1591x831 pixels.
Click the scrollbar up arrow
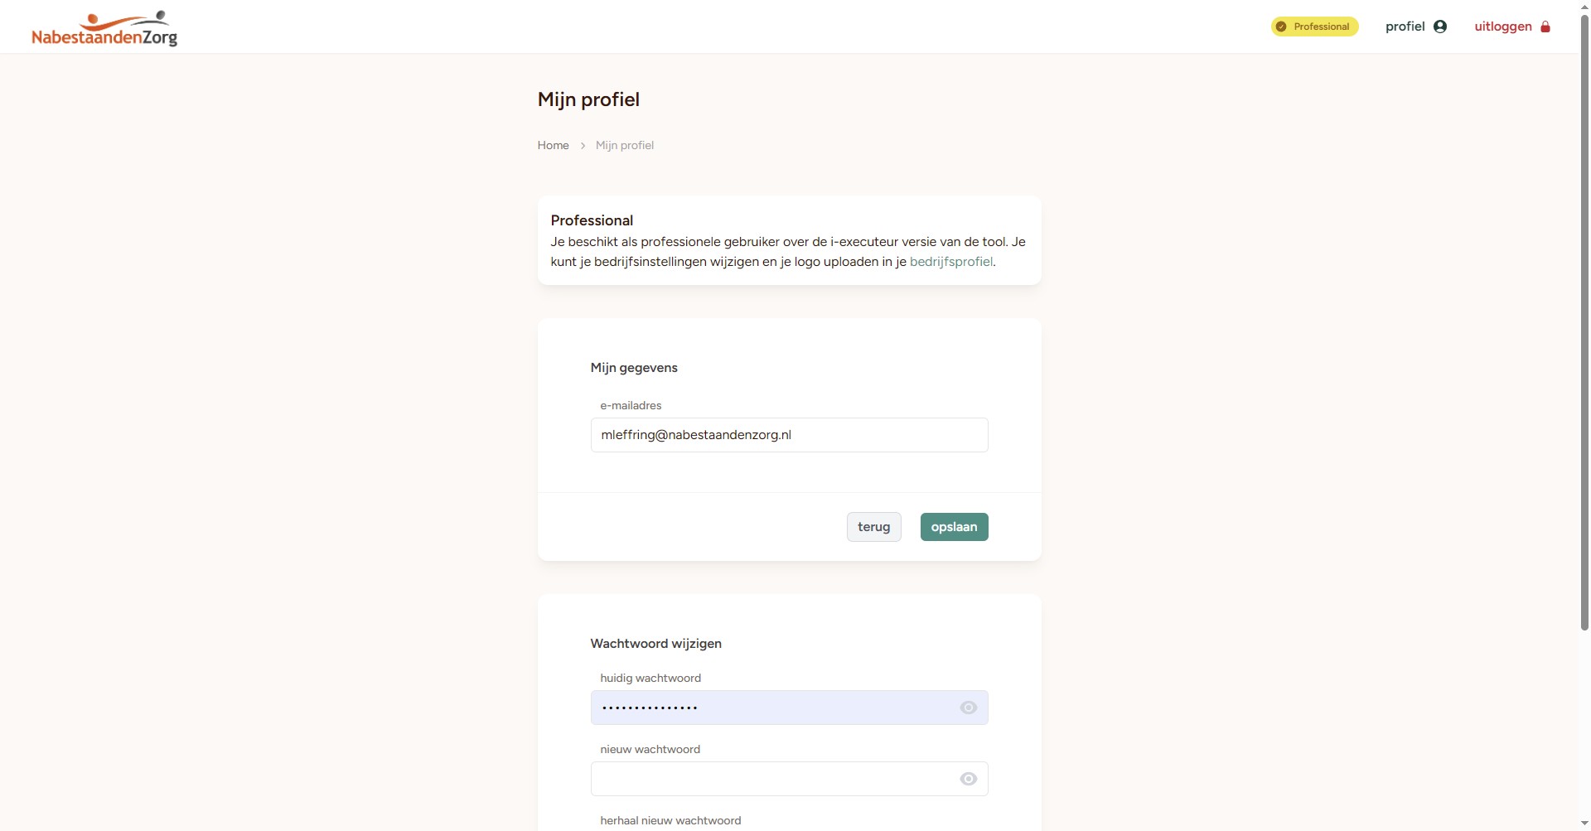click(x=1584, y=6)
